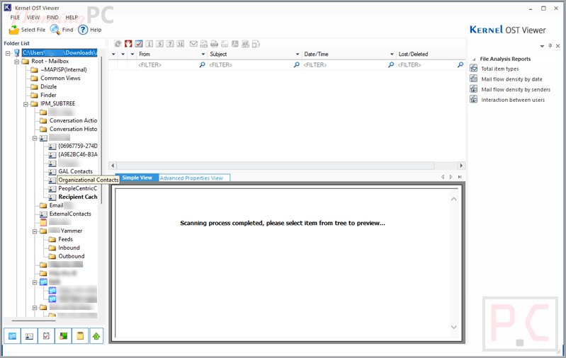Click the Lost/Deleted column header

pos(429,54)
